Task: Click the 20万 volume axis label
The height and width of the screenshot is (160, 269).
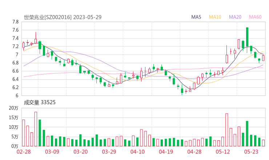Action: (x=13, y=108)
